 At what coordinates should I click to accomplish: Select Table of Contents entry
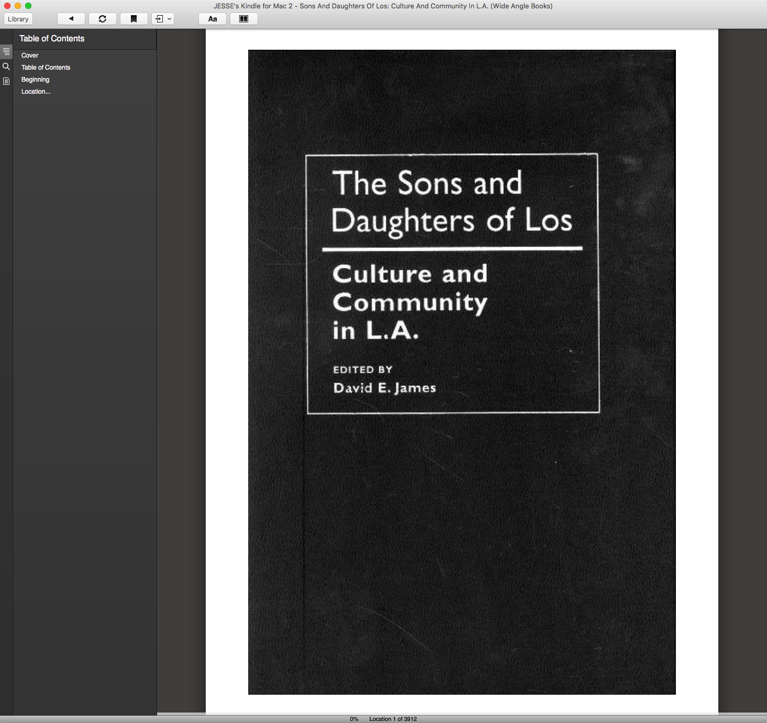[x=46, y=68]
